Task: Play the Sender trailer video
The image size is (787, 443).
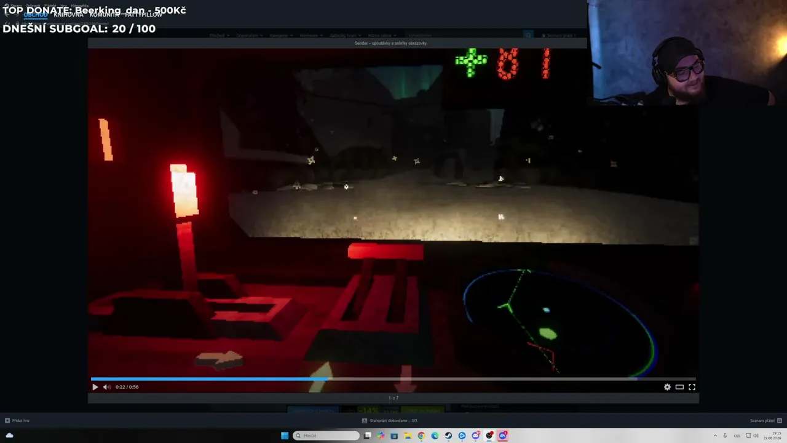Action: tap(95, 387)
